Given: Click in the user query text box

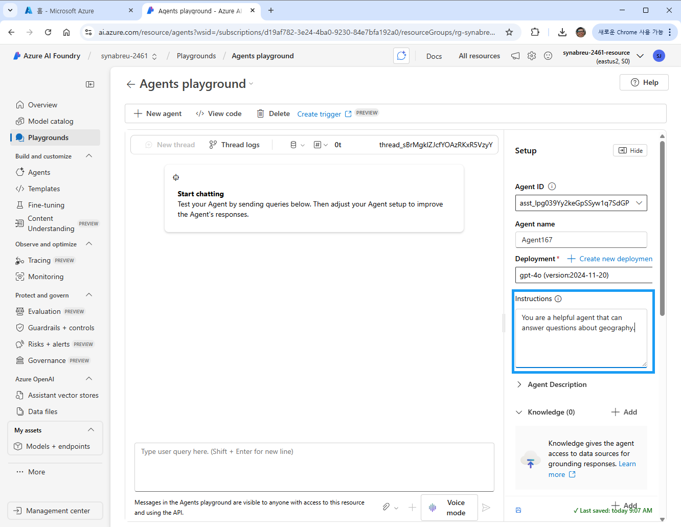Looking at the screenshot, I should pos(314,467).
